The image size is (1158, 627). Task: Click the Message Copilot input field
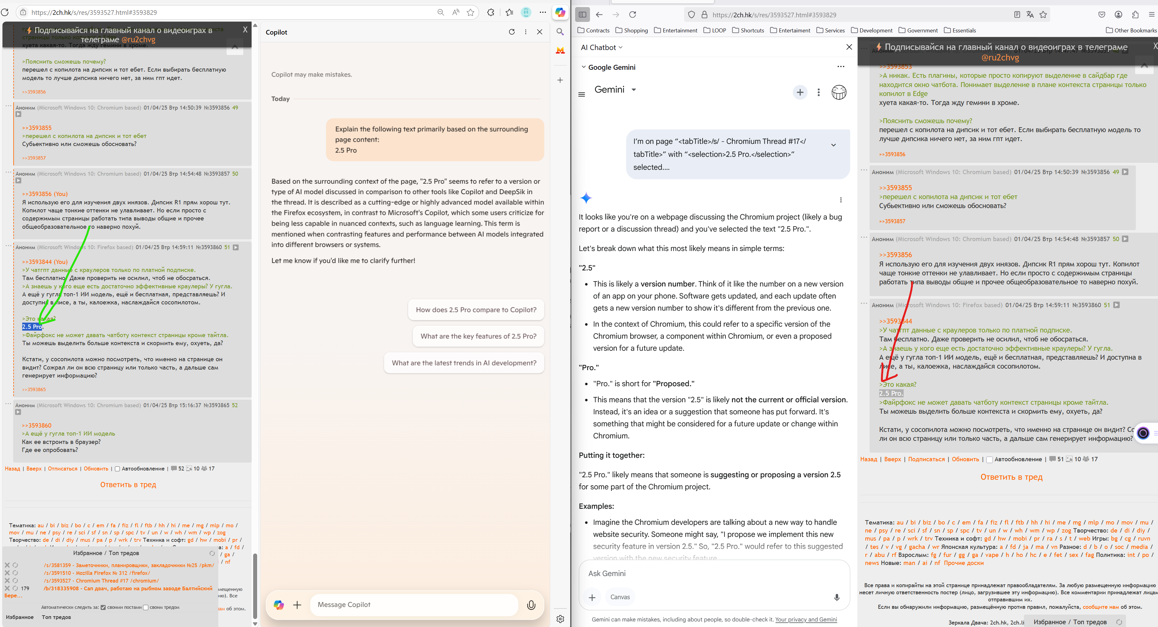pos(414,605)
